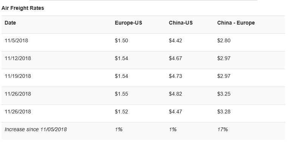This screenshot has width=291, height=152.
Task: Click the $2.80 China - Europe rate
Action: [224, 40]
